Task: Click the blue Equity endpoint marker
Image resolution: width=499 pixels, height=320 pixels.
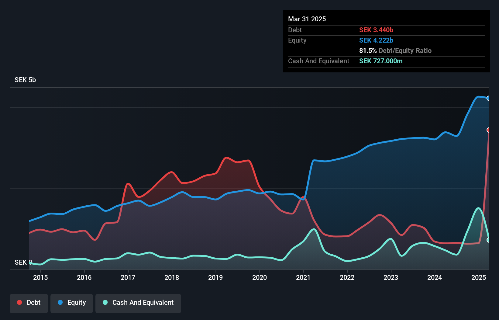Action: (489, 98)
